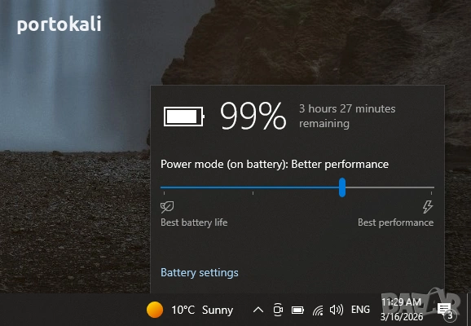
Task: Open the Wi-Fi network tray icon
Action: click(318, 310)
